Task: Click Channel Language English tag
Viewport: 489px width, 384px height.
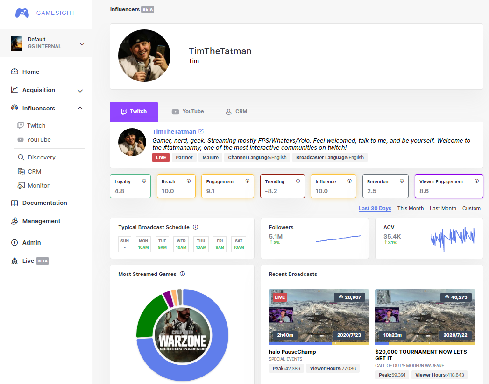Action: coord(257,157)
